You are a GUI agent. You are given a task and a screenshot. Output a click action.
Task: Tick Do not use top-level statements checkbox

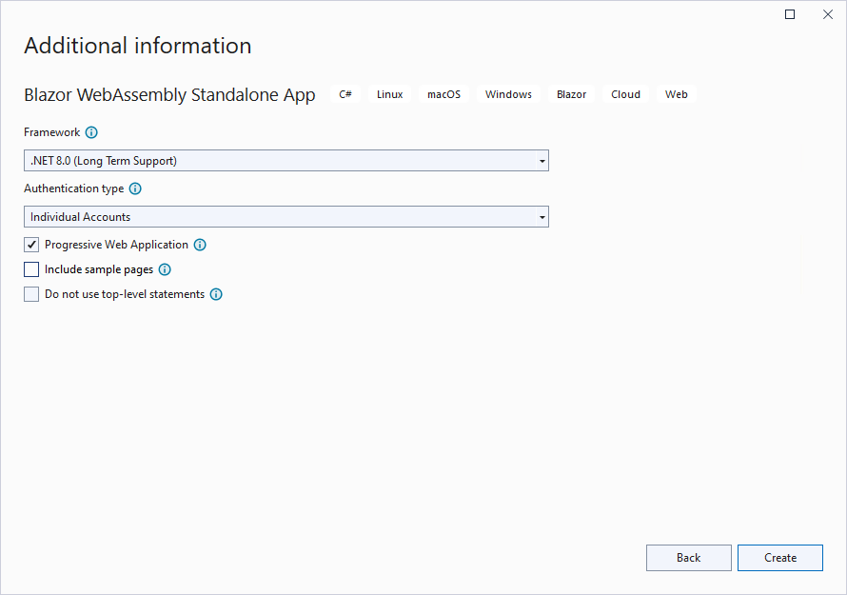coord(31,294)
